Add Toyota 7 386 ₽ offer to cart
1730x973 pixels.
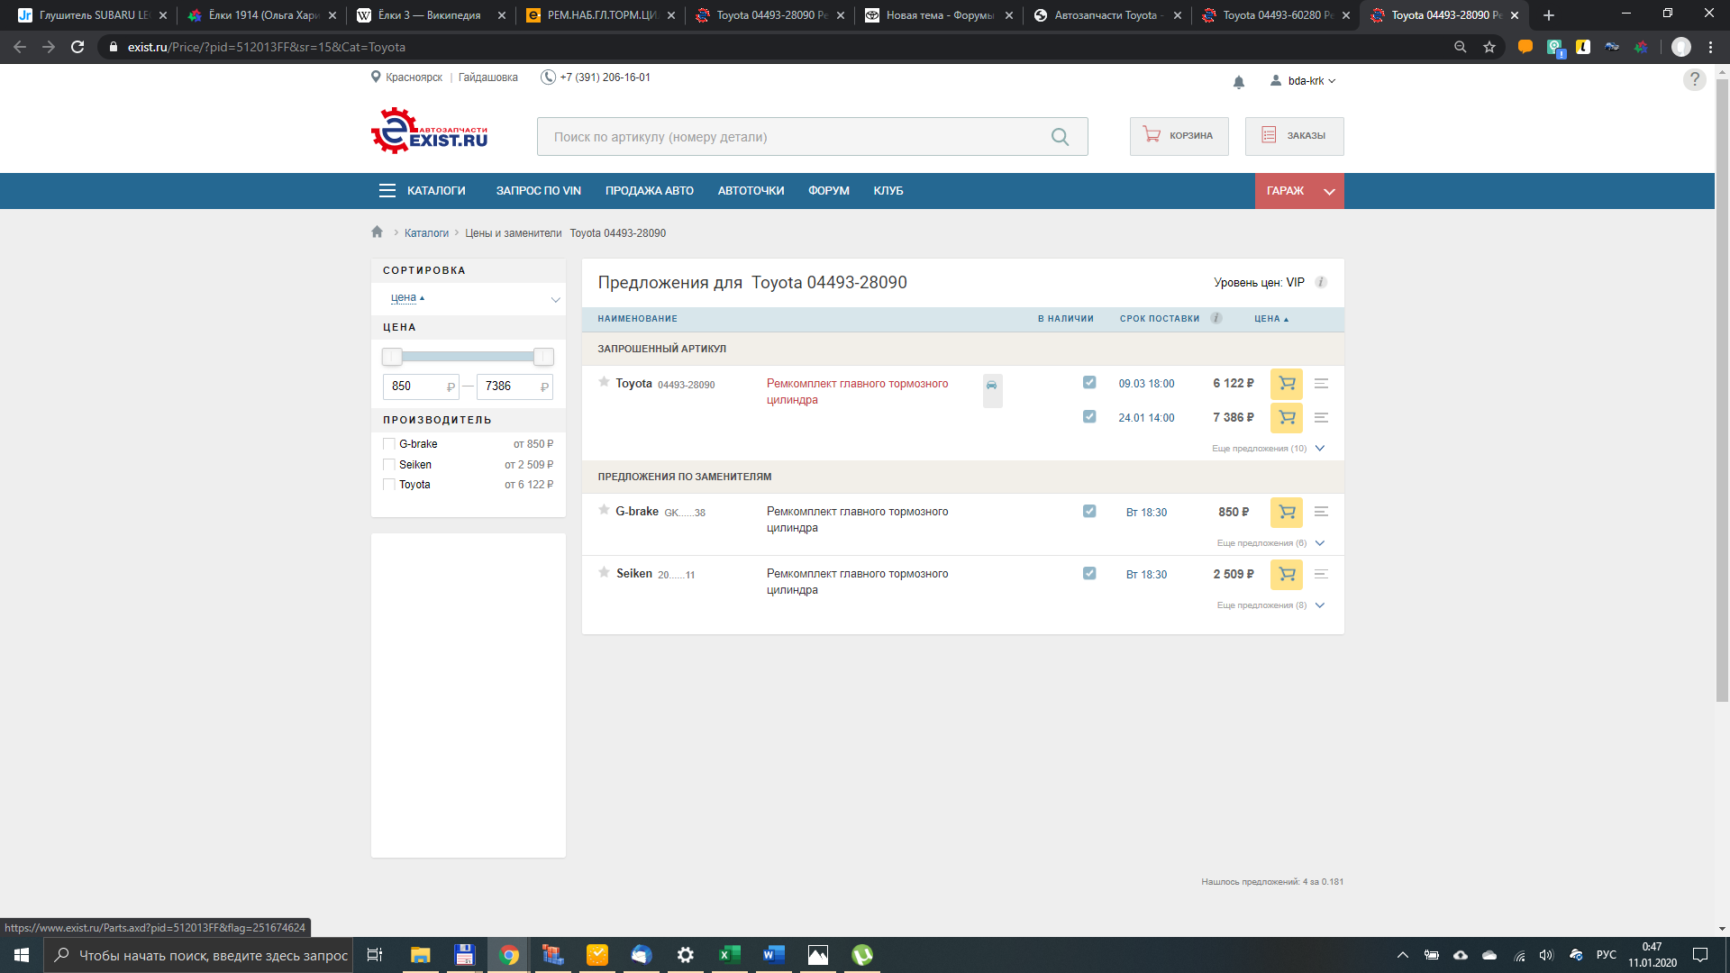click(x=1286, y=418)
